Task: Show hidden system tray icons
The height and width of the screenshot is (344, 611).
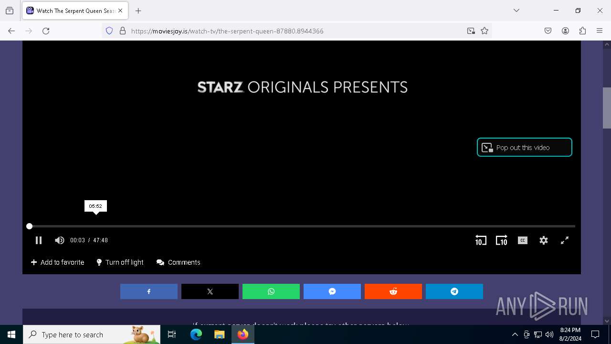Action: click(515, 334)
